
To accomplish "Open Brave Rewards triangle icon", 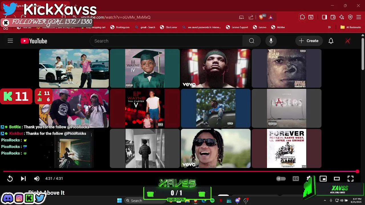I will [x=271, y=17].
